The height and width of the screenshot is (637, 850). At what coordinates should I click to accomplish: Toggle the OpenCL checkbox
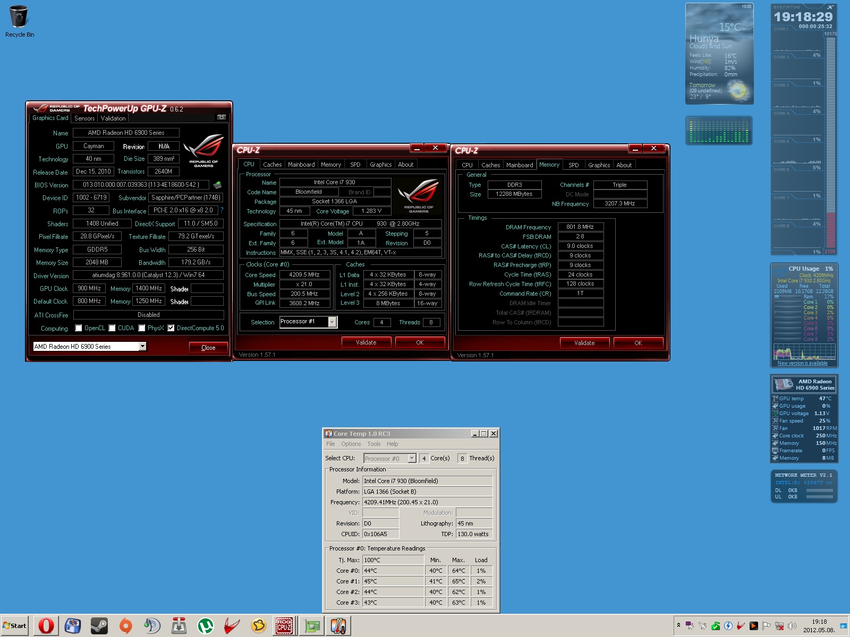tap(79, 328)
